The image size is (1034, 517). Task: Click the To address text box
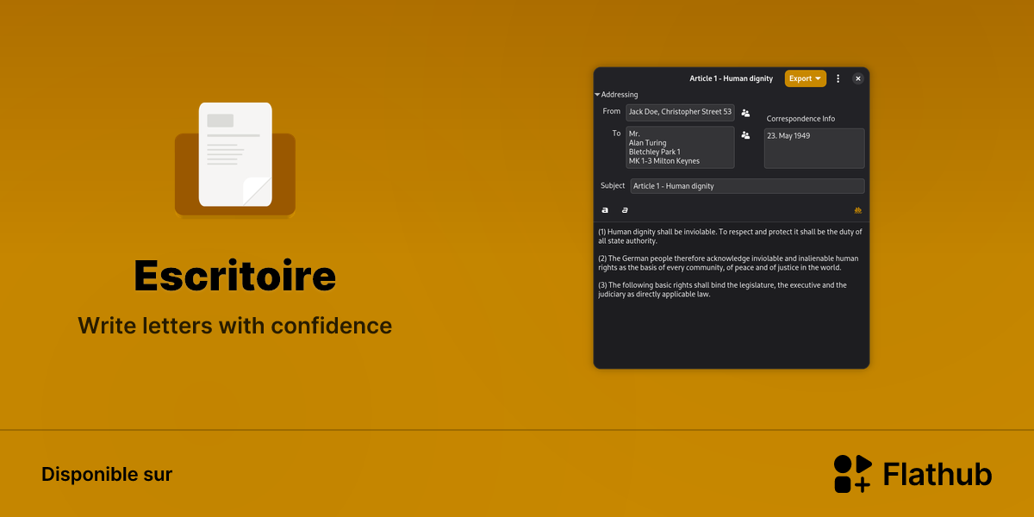[x=680, y=147]
